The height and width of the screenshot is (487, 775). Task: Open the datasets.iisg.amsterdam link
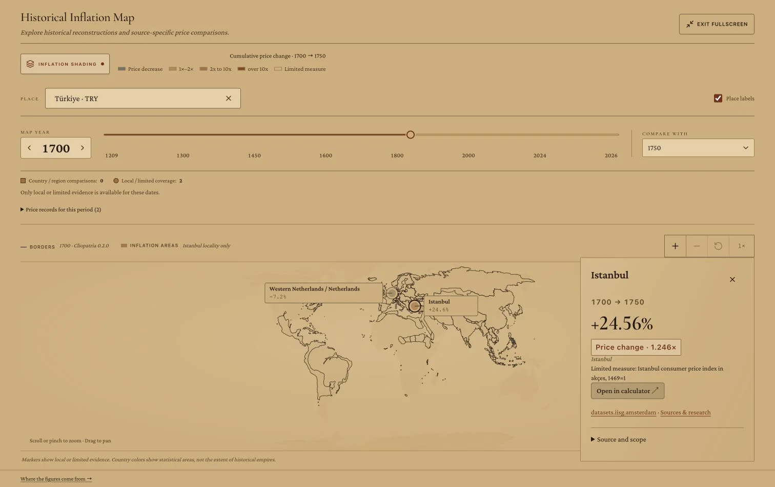pyautogui.click(x=623, y=413)
